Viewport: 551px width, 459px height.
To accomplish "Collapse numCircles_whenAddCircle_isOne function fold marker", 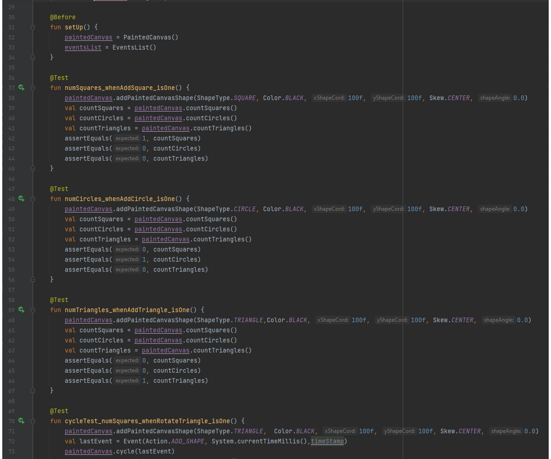I will pyautogui.click(x=33, y=199).
